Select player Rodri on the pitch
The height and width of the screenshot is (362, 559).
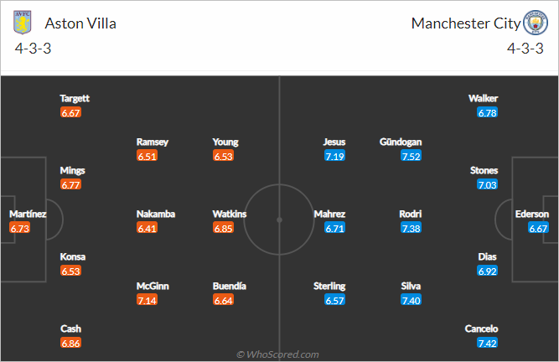[x=411, y=215]
